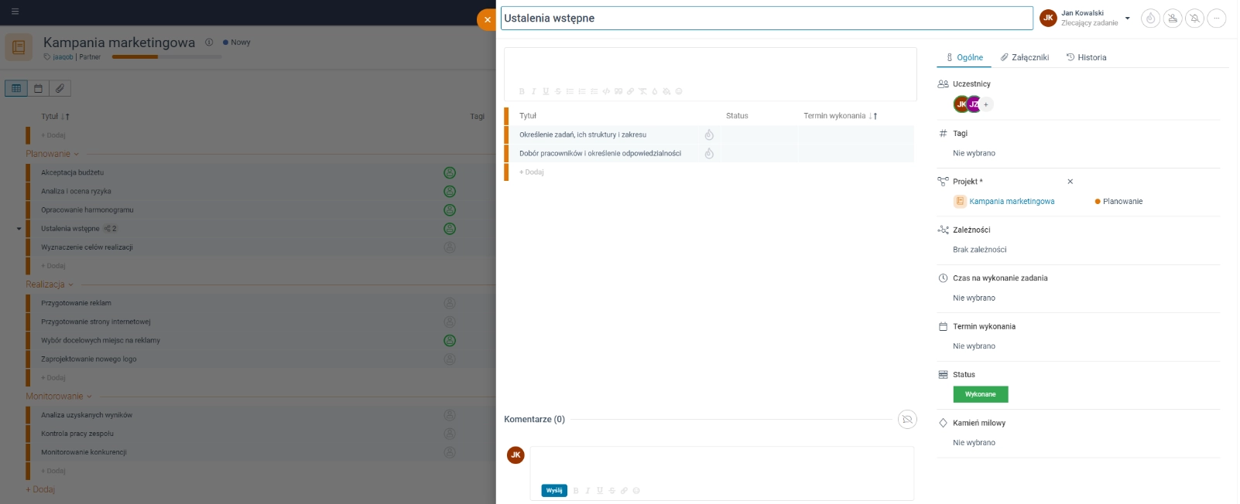1240x504 pixels.
Task: Switch to the Ogólne tab
Action: point(964,57)
